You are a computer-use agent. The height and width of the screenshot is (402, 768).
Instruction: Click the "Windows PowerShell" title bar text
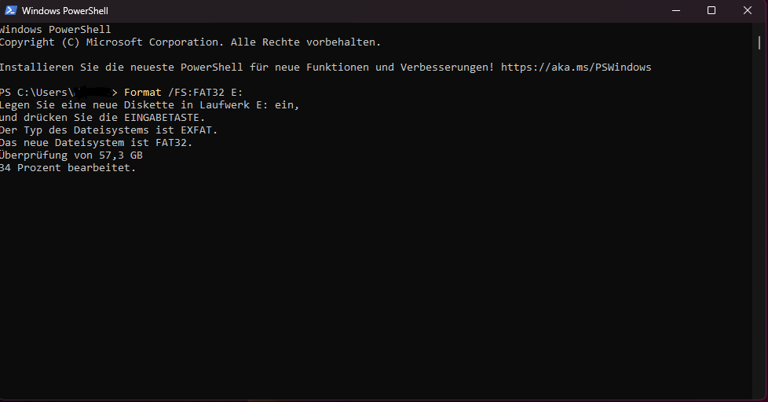click(x=64, y=11)
